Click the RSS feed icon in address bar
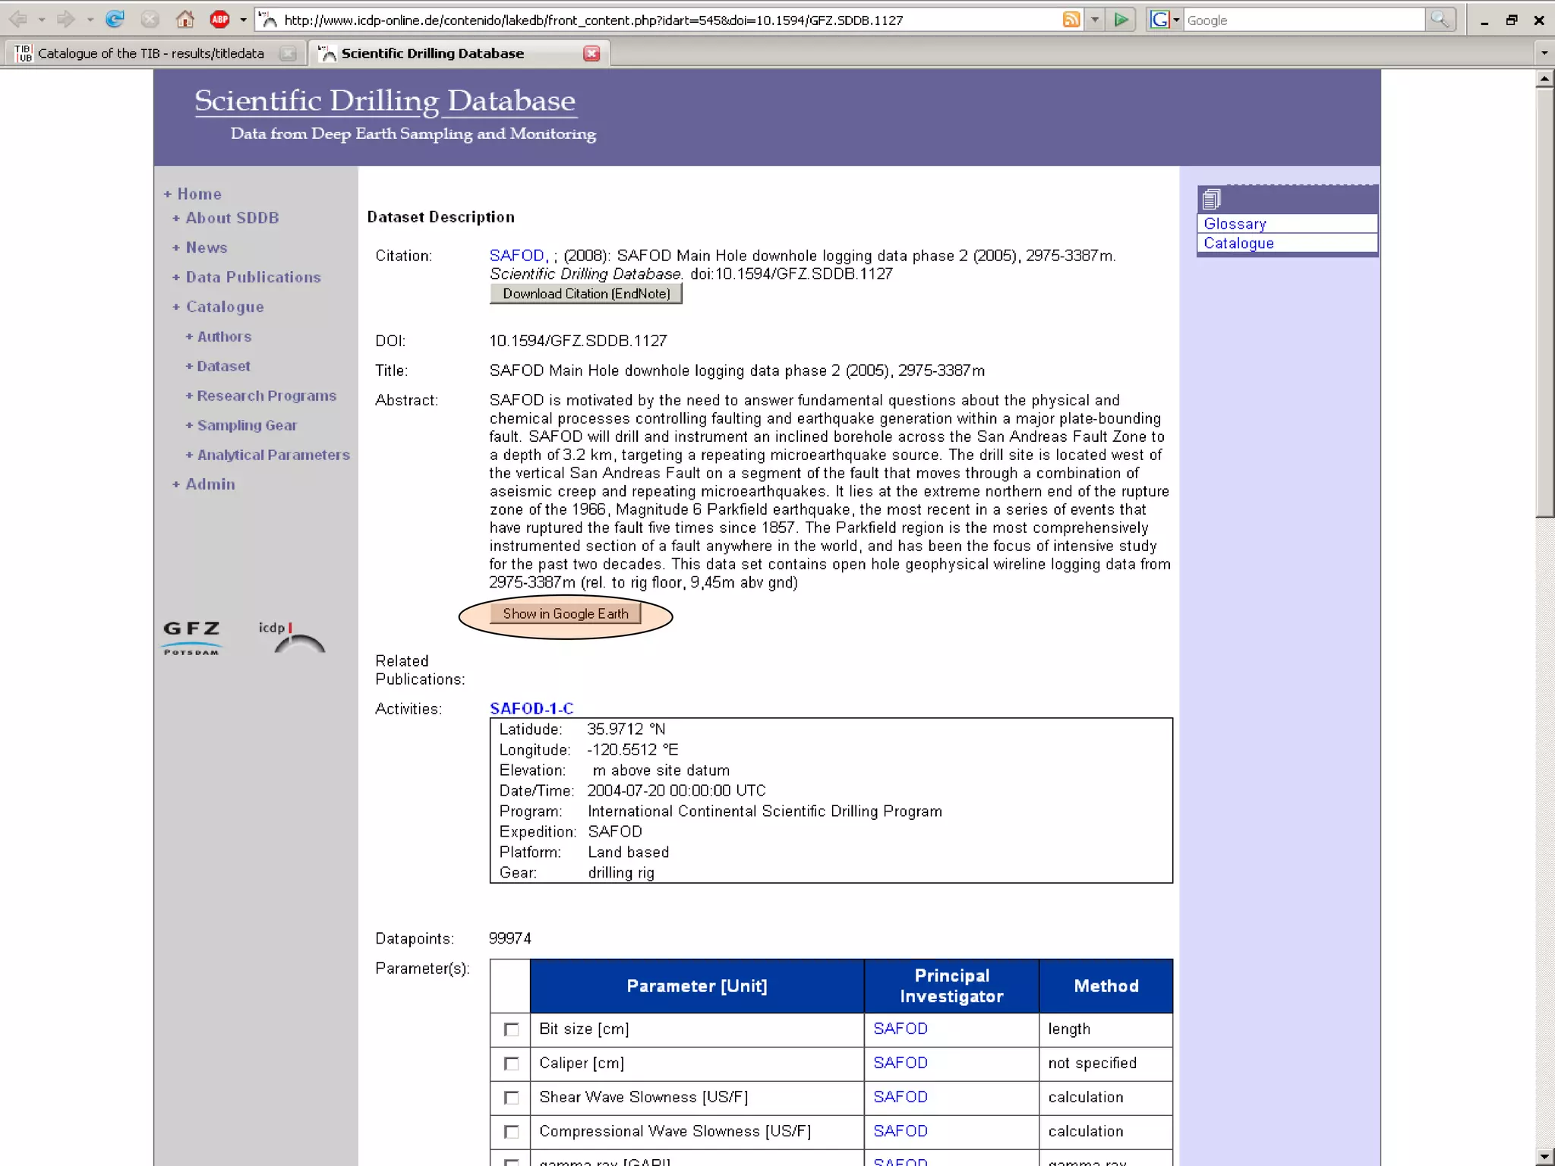Screen dimensions: 1555x1166 1071,20
